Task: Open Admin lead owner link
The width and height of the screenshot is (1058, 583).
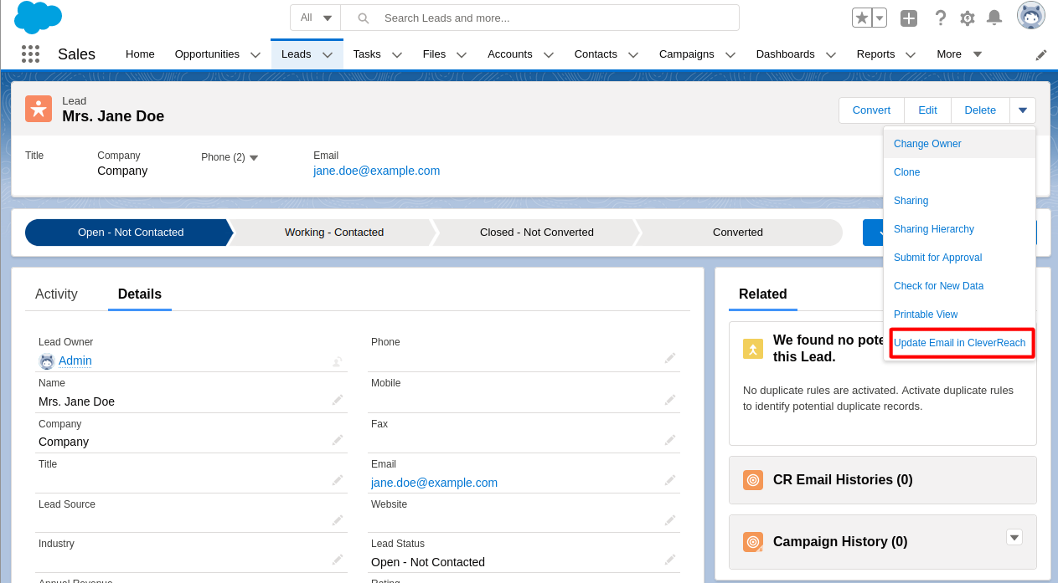Action: pyautogui.click(x=75, y=361)
